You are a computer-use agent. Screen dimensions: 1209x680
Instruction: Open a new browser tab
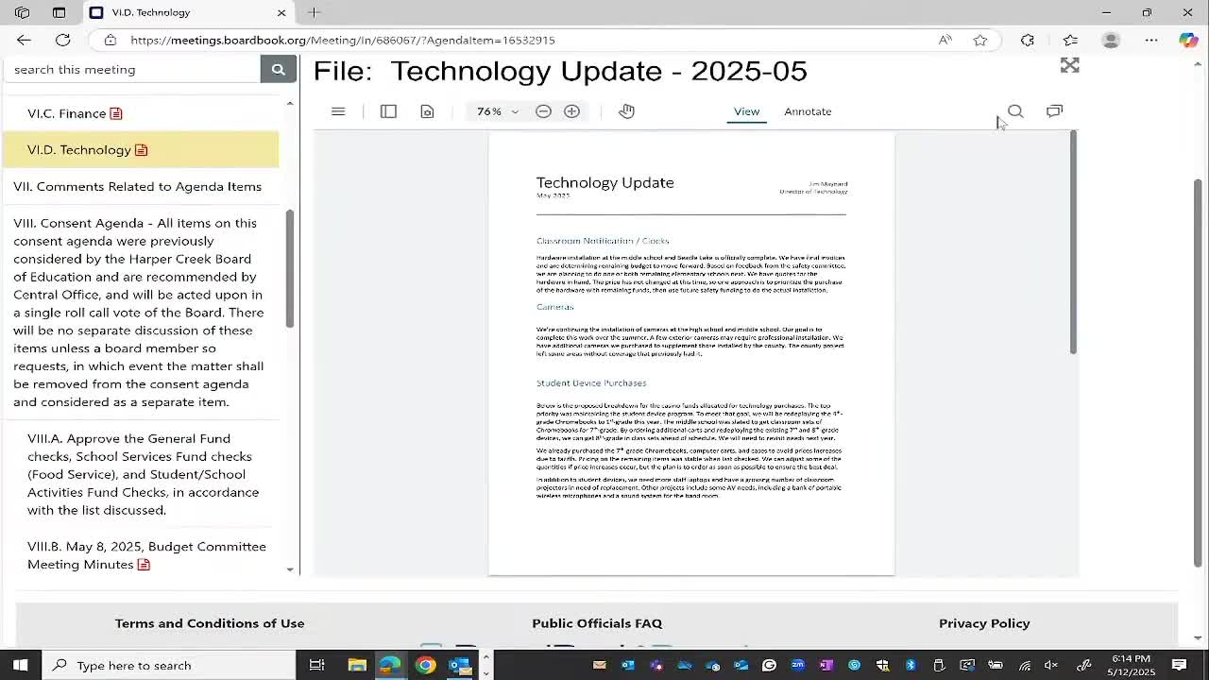(314, 12)
